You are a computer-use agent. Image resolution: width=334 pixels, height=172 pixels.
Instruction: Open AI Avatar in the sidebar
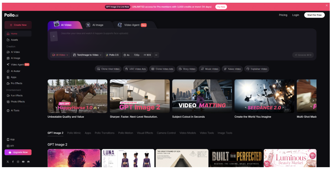pos(18,71)
